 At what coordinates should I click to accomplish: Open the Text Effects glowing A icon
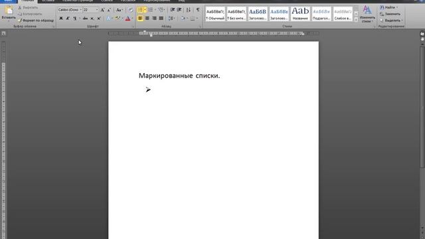pyautogui.click(x=108, y=19)
